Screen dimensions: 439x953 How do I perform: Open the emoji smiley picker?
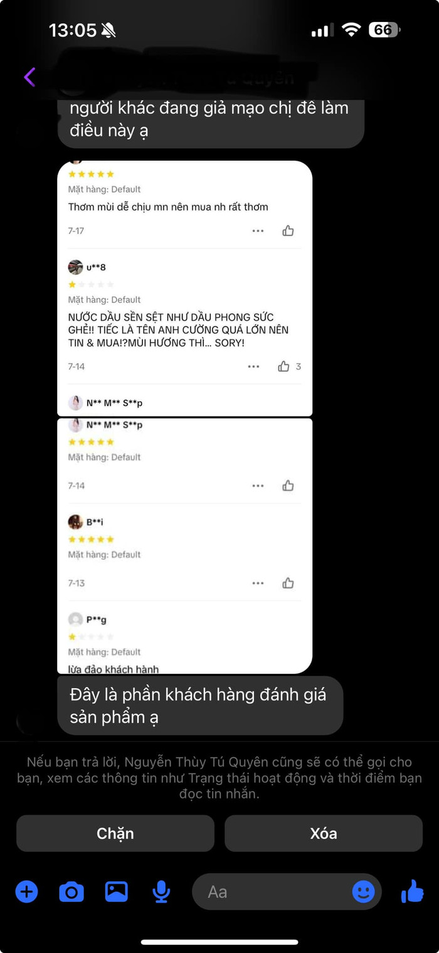[363, 892]
